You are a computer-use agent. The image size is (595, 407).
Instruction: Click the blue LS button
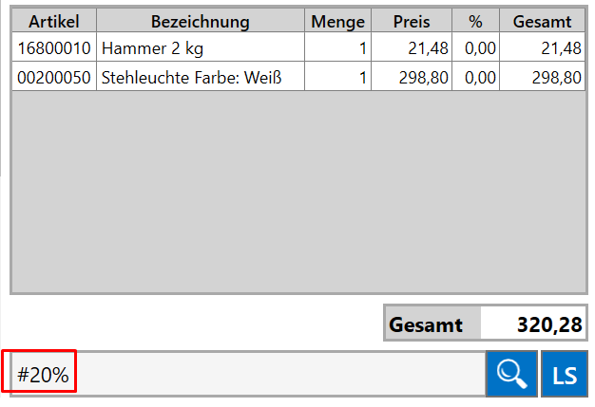565,374
